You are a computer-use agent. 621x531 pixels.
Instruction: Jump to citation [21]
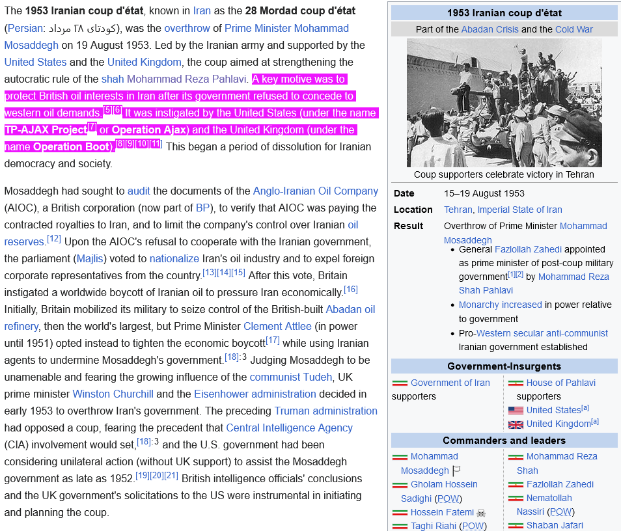[x=171, y=476]
